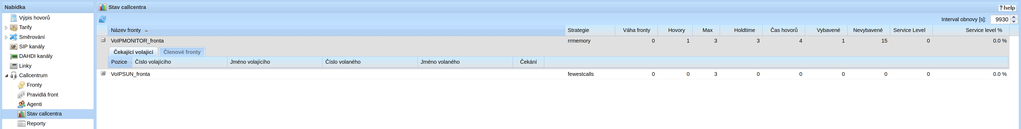The image size is (1021, 129).
Task: Sort by Číslo volajícího column
Action: pos(179,62)
